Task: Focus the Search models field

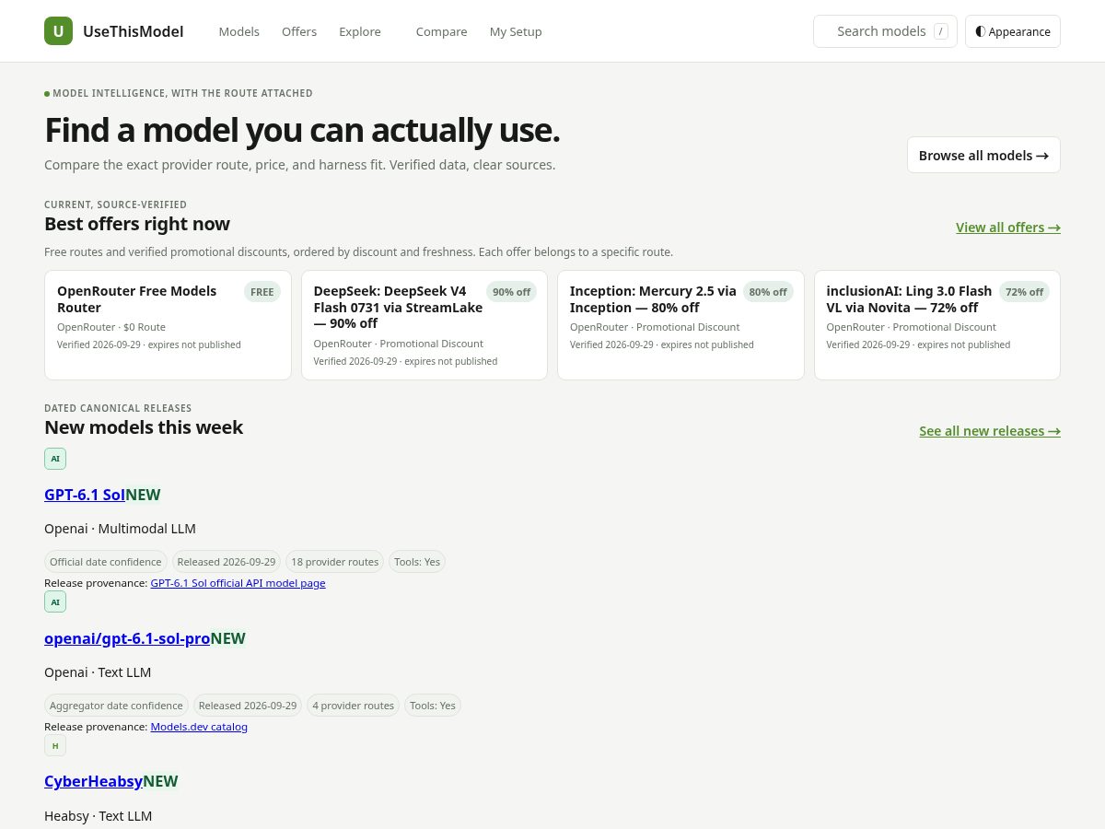Action: (885, 31)
